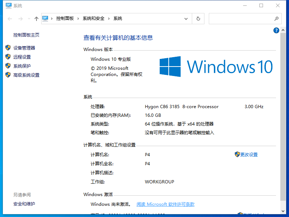Screen dimensions: 289x217
Task: Click the P4 value beside 计算机全名
Action: (147, 164)
